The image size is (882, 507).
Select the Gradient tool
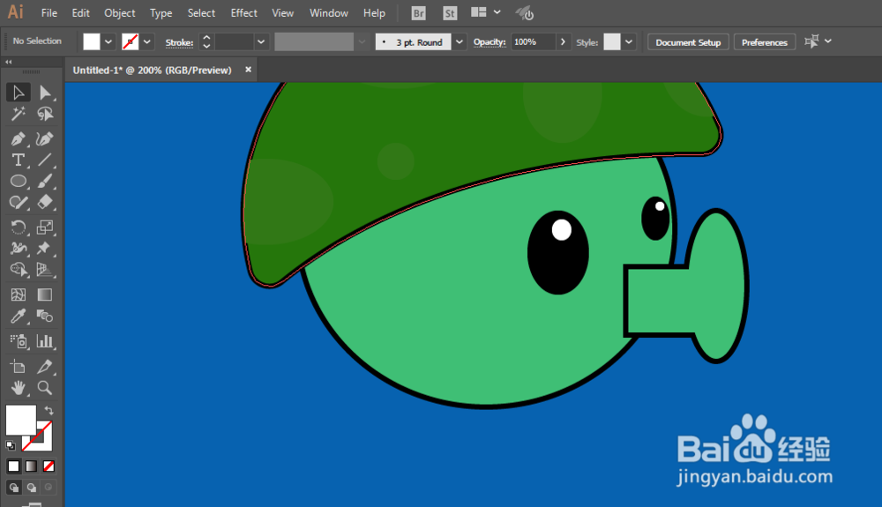44,295
